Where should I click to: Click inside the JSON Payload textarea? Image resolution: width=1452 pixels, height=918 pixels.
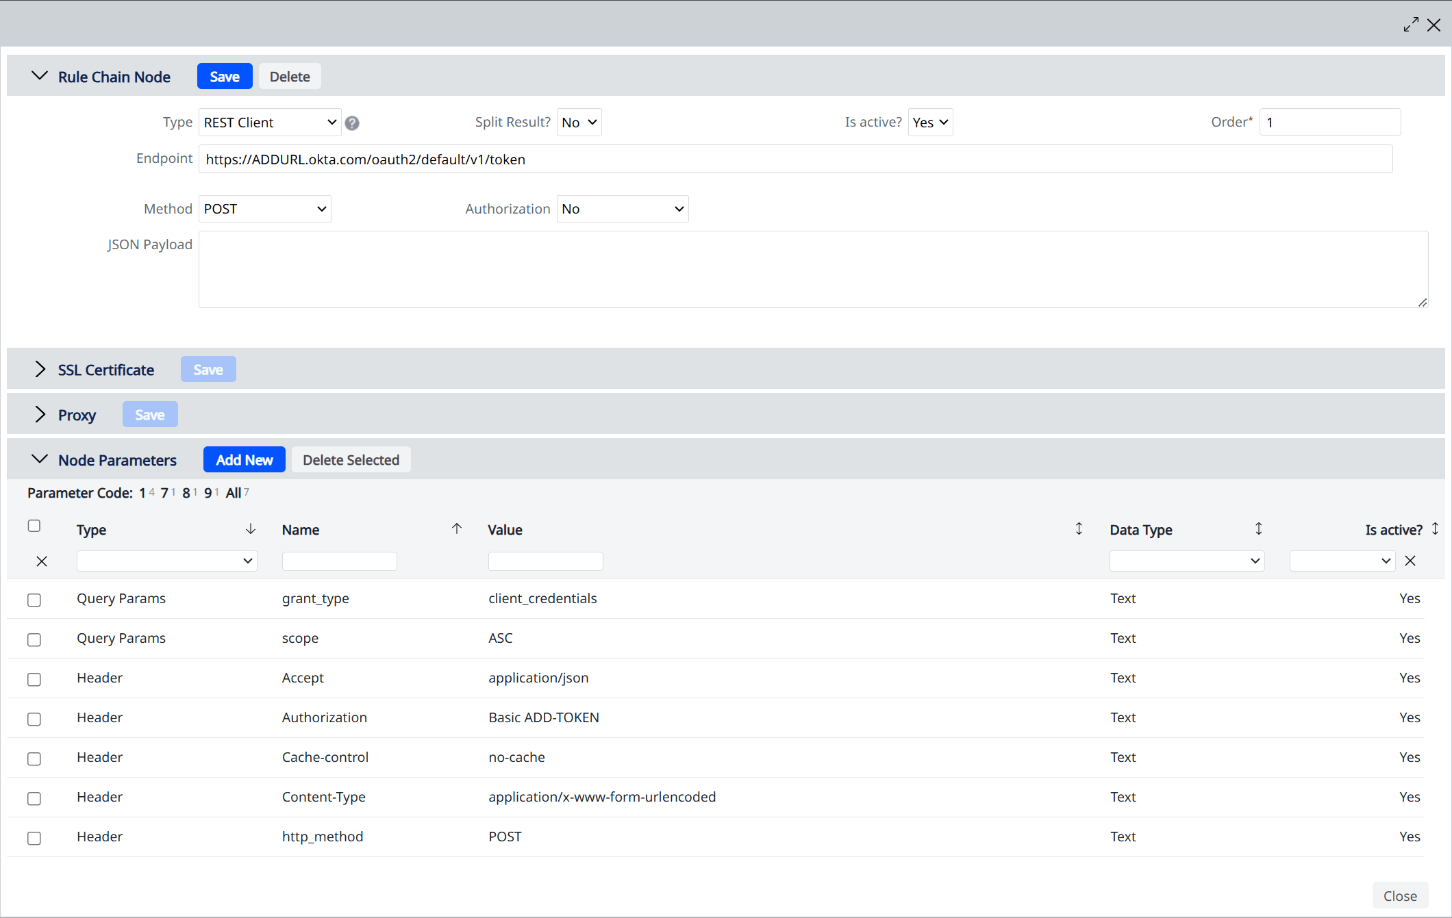coord(813,269)
